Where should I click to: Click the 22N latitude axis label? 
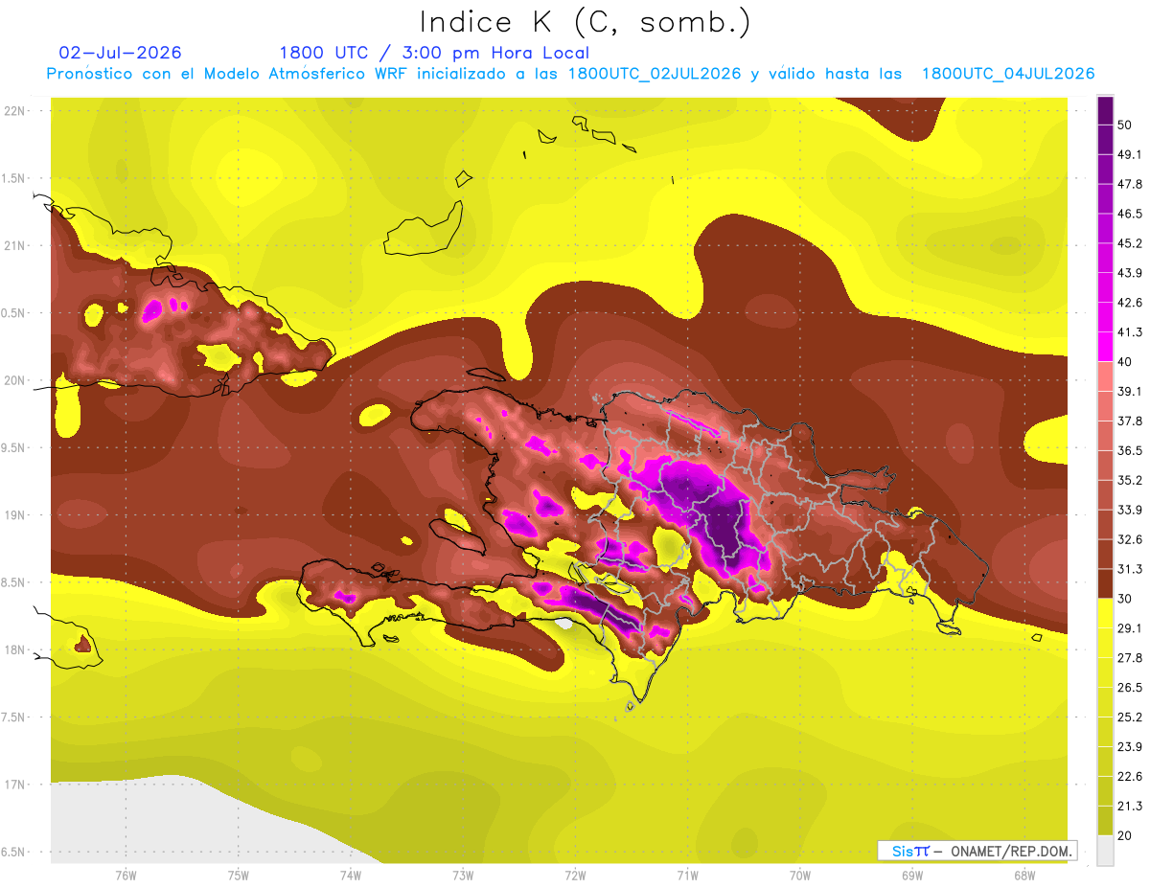pos(15,110)
